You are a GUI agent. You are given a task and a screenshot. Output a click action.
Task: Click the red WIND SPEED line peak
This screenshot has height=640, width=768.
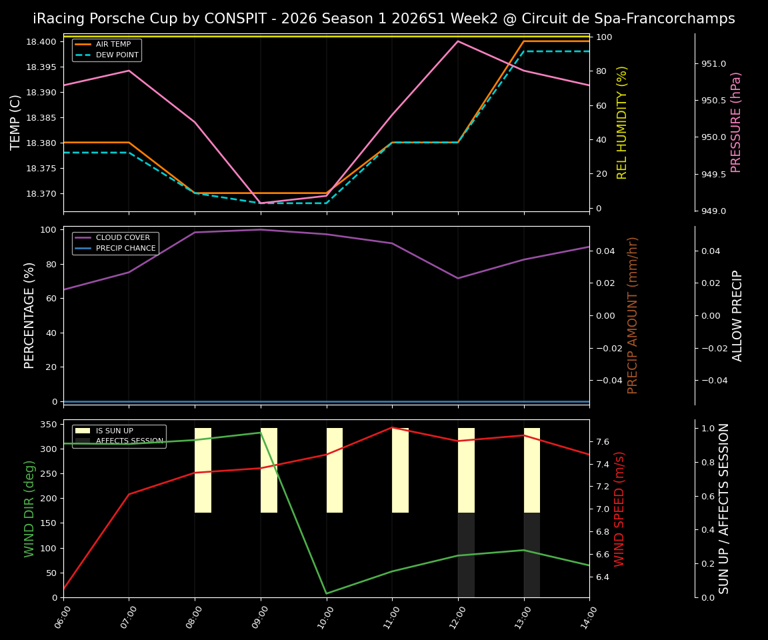(391, 428)
